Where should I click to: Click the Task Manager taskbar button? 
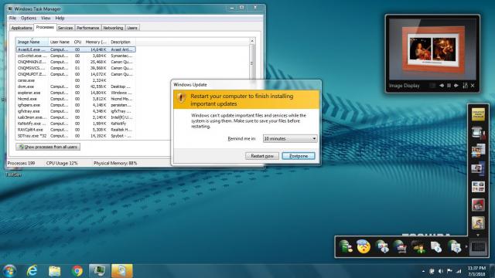point(100,271)
